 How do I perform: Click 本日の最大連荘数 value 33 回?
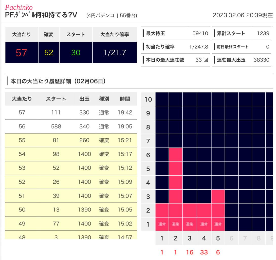click(202, 60)
